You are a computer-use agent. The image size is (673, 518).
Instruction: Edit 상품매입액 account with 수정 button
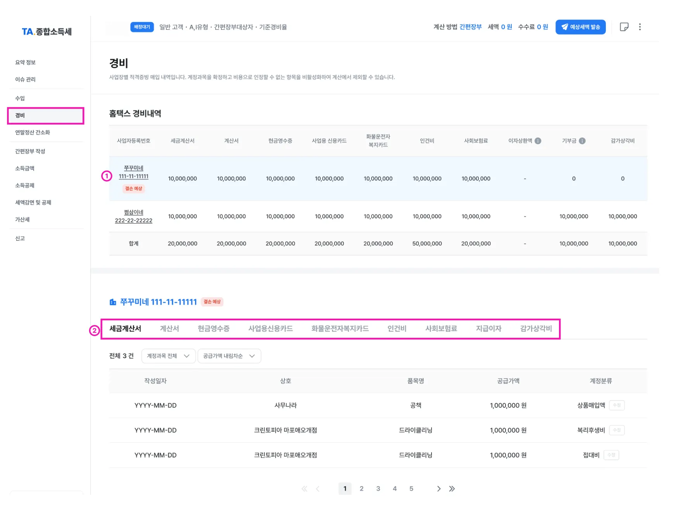tap(616, 405)
